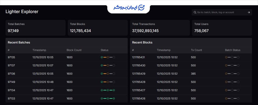258x105 pixels.
Task: Click timestamp 12/10/2025 10:48 for batch 97149
Action: click(x=43, y=82)
